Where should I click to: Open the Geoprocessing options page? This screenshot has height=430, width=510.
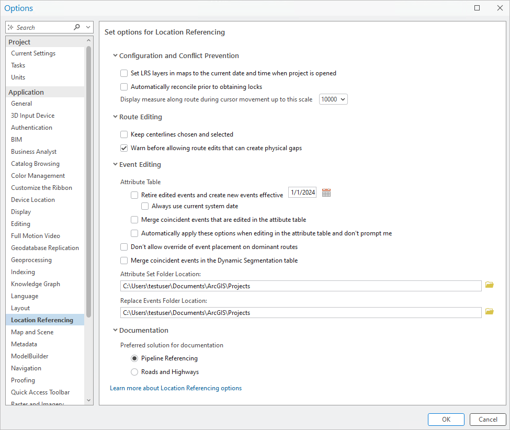[x=31, y=260]
